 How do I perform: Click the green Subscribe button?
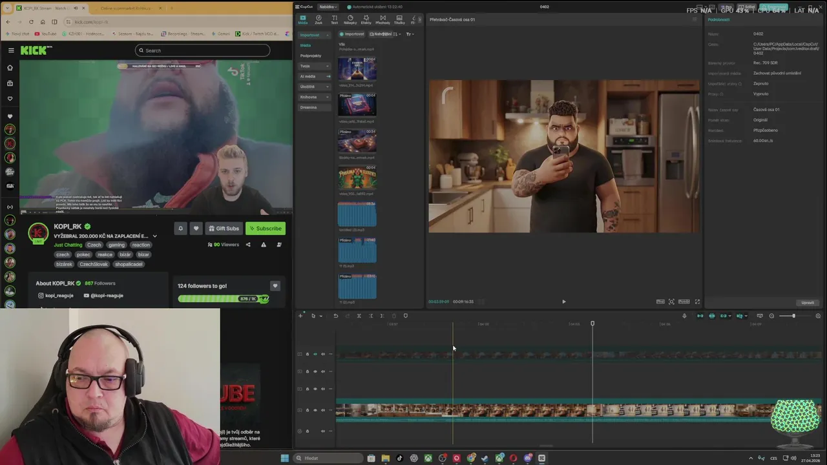[266, 228]
